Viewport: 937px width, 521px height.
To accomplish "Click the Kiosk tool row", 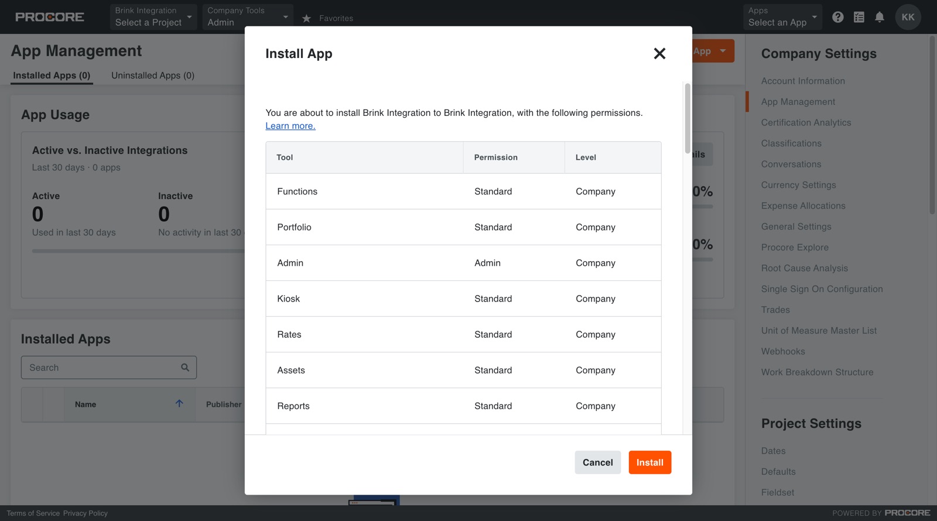I will pyautogui.click(x=463, y=299).
